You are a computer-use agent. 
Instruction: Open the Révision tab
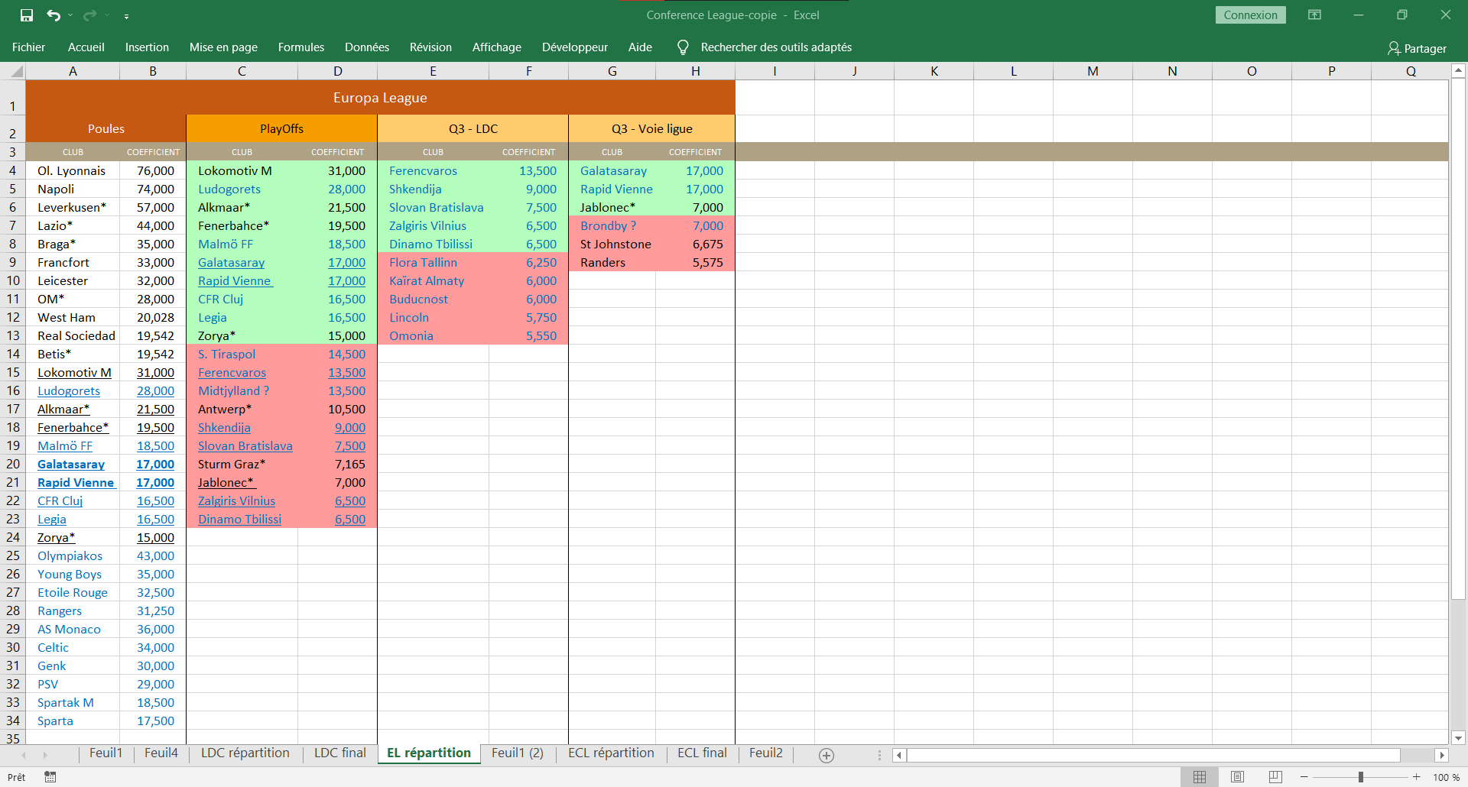pos(430,47)
